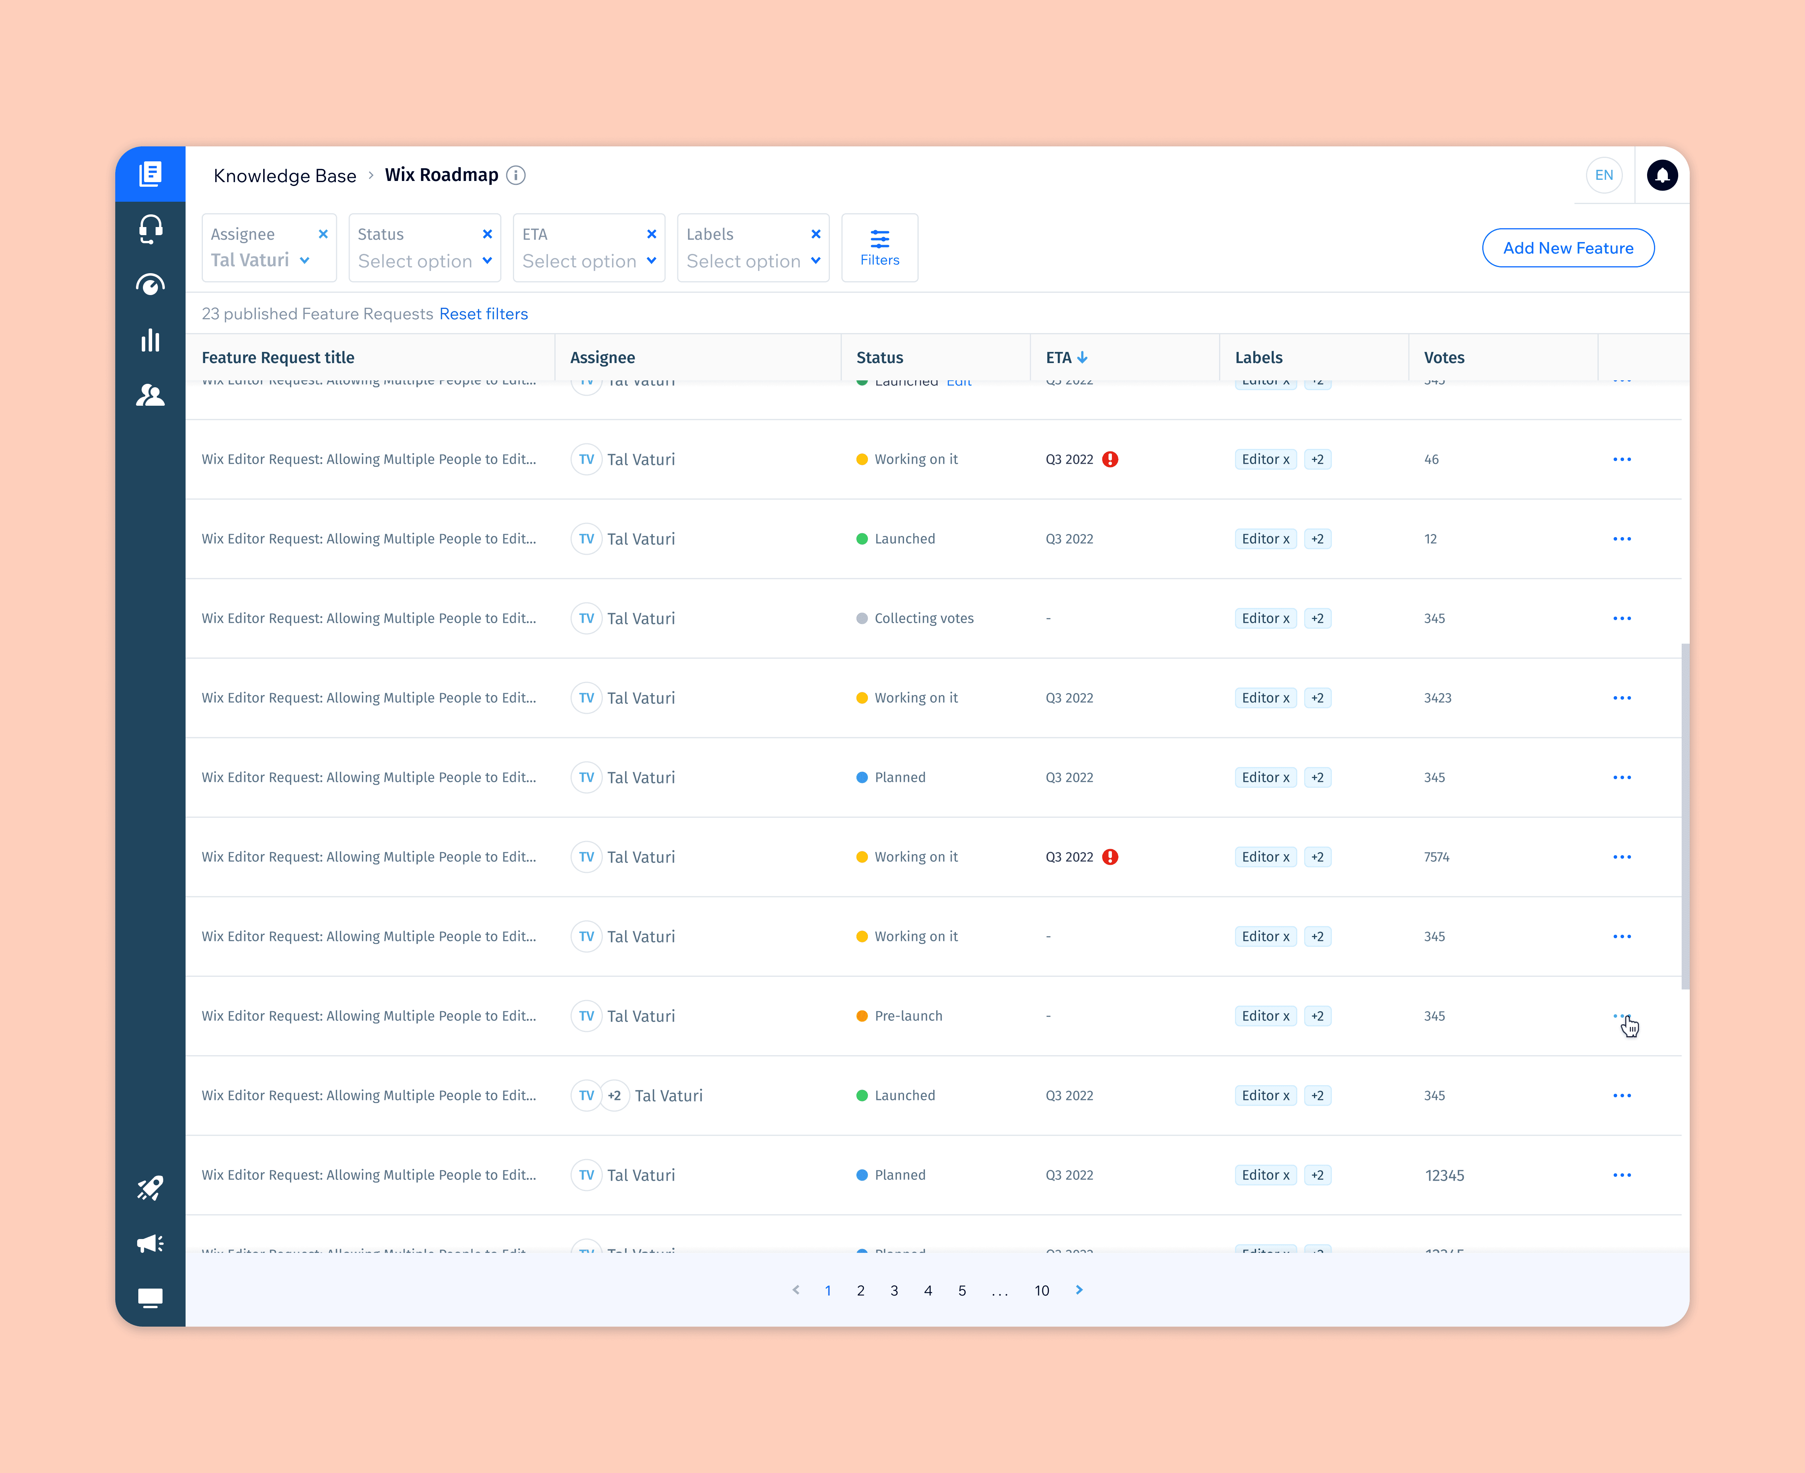
Task: Expand the Status Select option dropdown
Action: click(424, 261)
